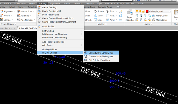Open the Curbe_de_nivel layer dropdown

pos(170,11)
